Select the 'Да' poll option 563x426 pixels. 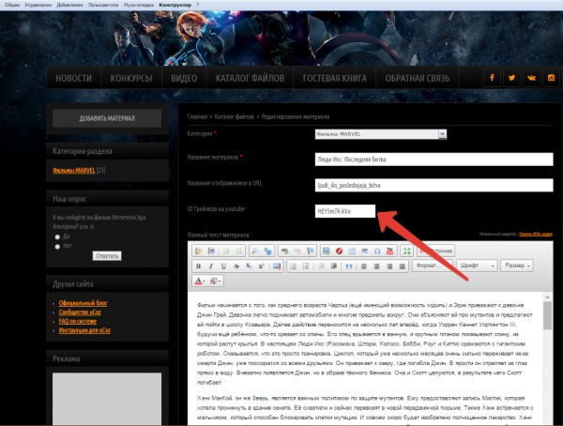(x=57, y=236)
